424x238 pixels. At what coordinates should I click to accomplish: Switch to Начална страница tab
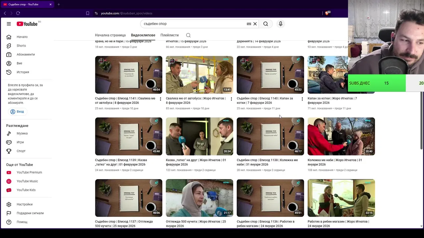coord(110,35)
